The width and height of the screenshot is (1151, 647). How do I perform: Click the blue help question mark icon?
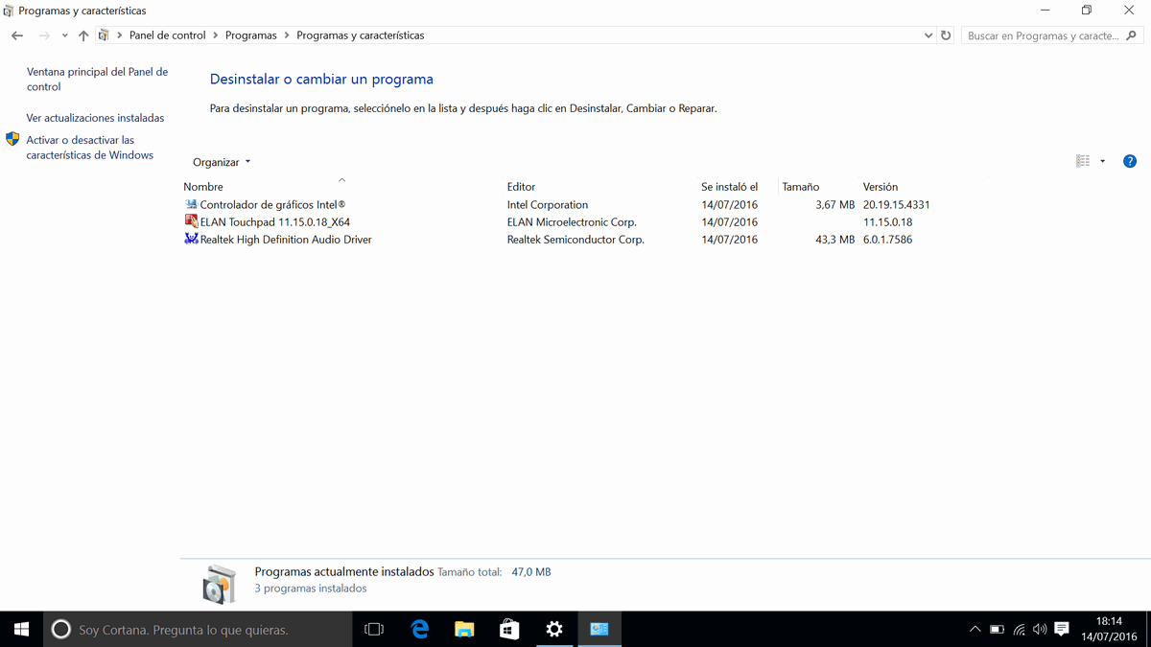pos(1129,161)
